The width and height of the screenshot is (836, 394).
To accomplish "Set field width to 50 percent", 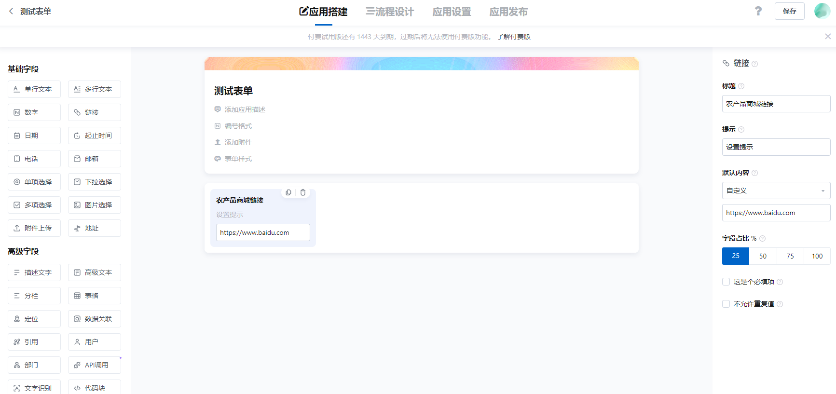I will point(763,256).
